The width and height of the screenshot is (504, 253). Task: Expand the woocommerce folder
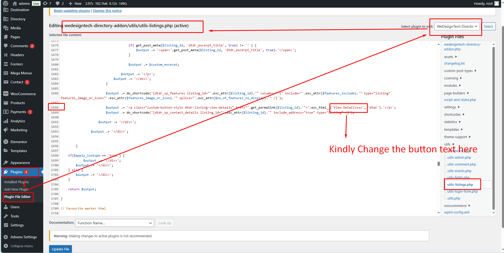pos(457,206)
